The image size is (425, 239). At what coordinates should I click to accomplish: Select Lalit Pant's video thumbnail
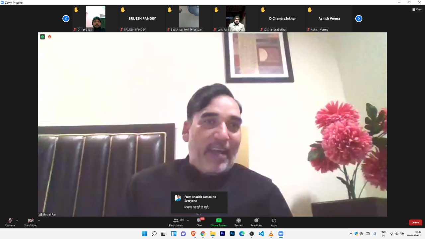point(235,19)
